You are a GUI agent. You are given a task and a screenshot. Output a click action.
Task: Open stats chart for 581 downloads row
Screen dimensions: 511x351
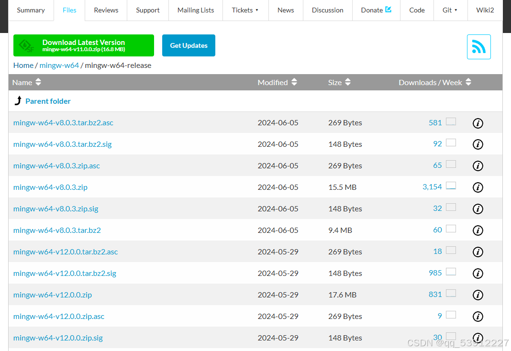(451, 122)
